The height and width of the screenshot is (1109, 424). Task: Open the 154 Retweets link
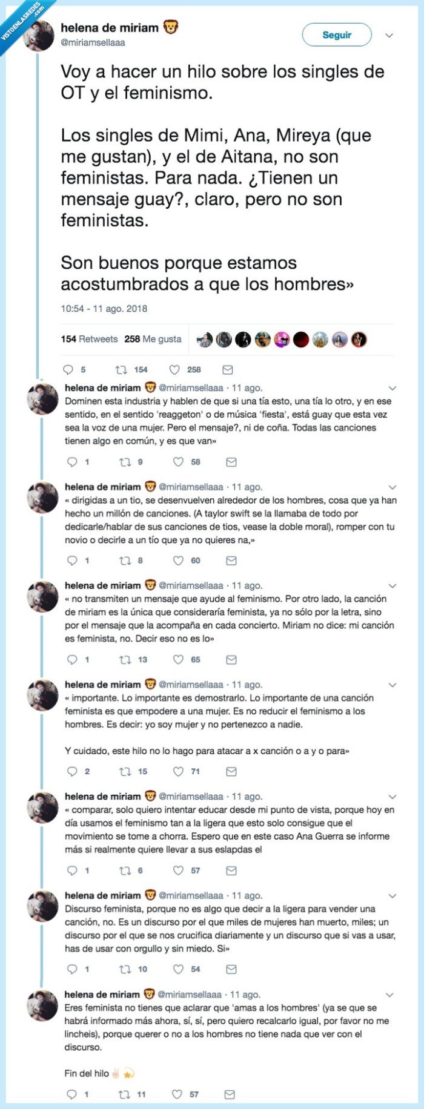tap(90, 339)
